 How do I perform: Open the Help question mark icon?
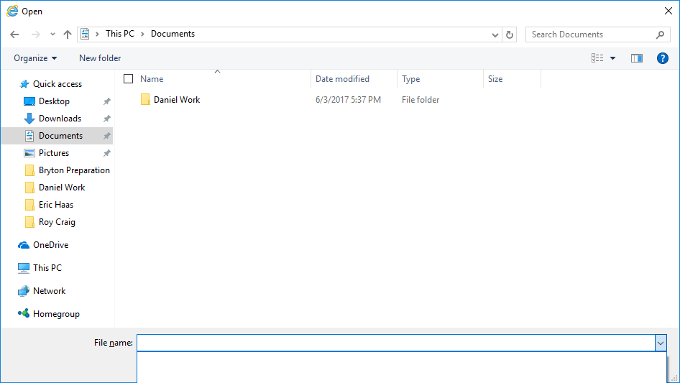point(663,58)
